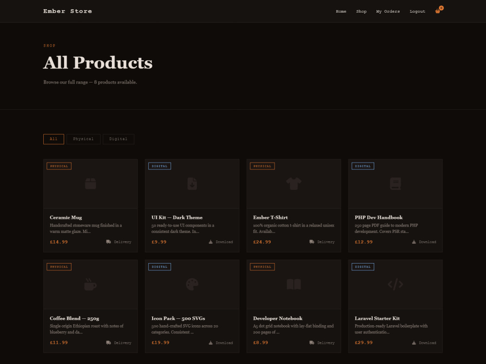
Task: Click the £19.99 price on Icon Pack
Action: 160,343
